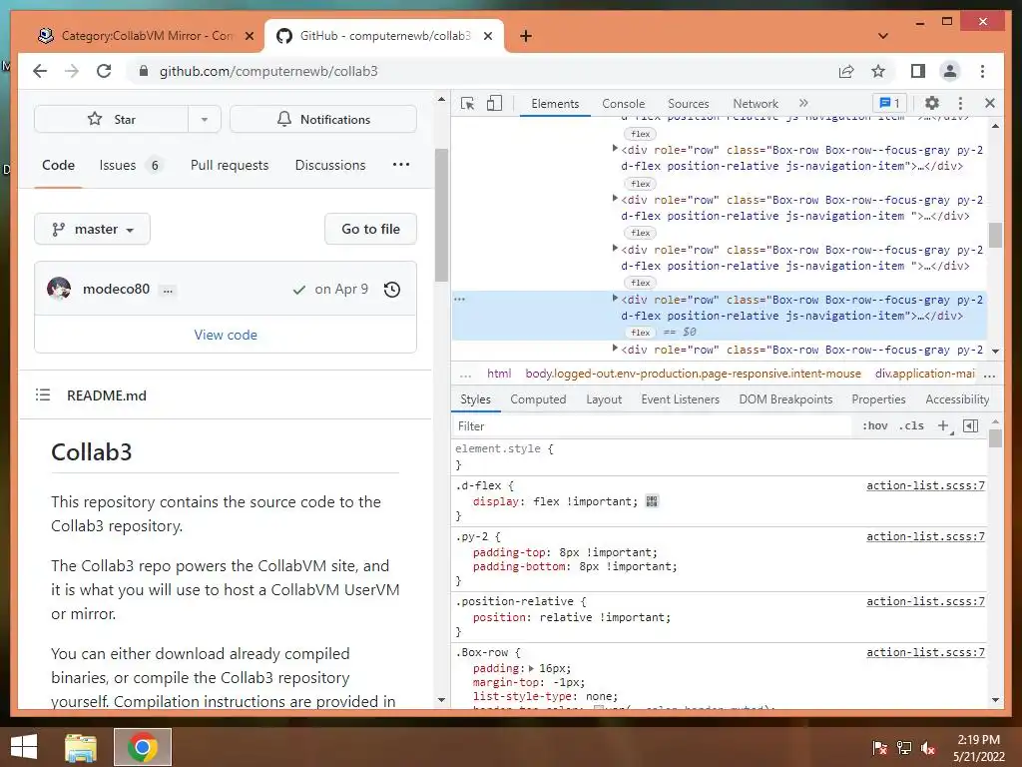
Task: Switch to the Elements tab
Action: pos(555,104)
